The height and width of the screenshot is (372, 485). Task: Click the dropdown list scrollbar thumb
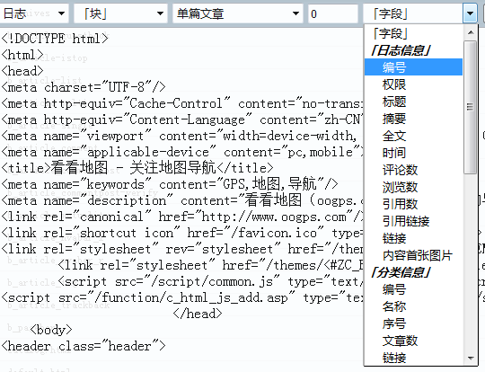(x=471, y=107)
